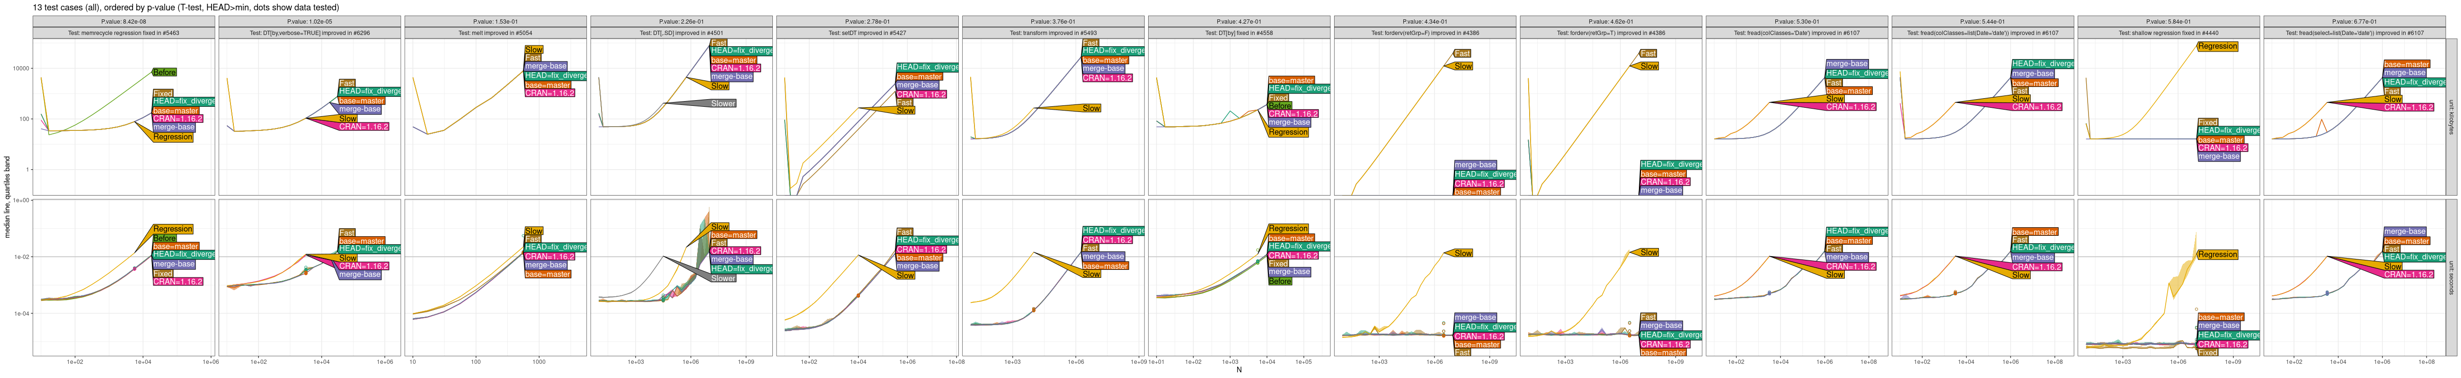Click 'Fast' label in forderv(retGrp=F) kilobytes panel
The image size is (2461, 378).
click(1462, 53)
